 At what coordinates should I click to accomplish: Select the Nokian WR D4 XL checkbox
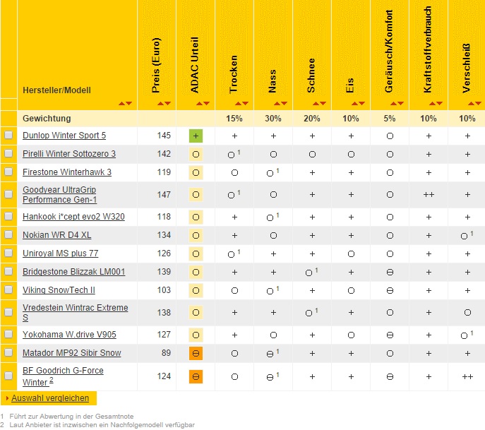coord(8,234)
